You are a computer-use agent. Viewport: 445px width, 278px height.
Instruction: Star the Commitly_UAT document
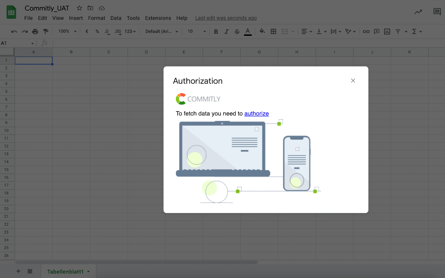(x=79, y=8)
